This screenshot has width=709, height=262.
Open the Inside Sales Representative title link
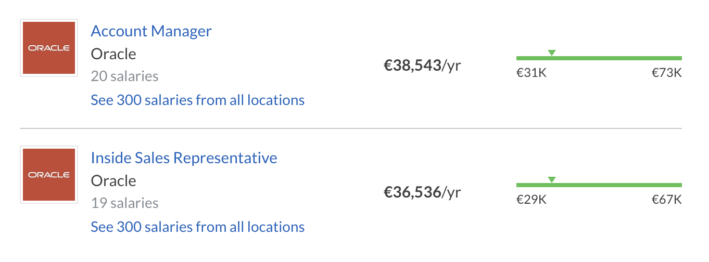[184, 158]
